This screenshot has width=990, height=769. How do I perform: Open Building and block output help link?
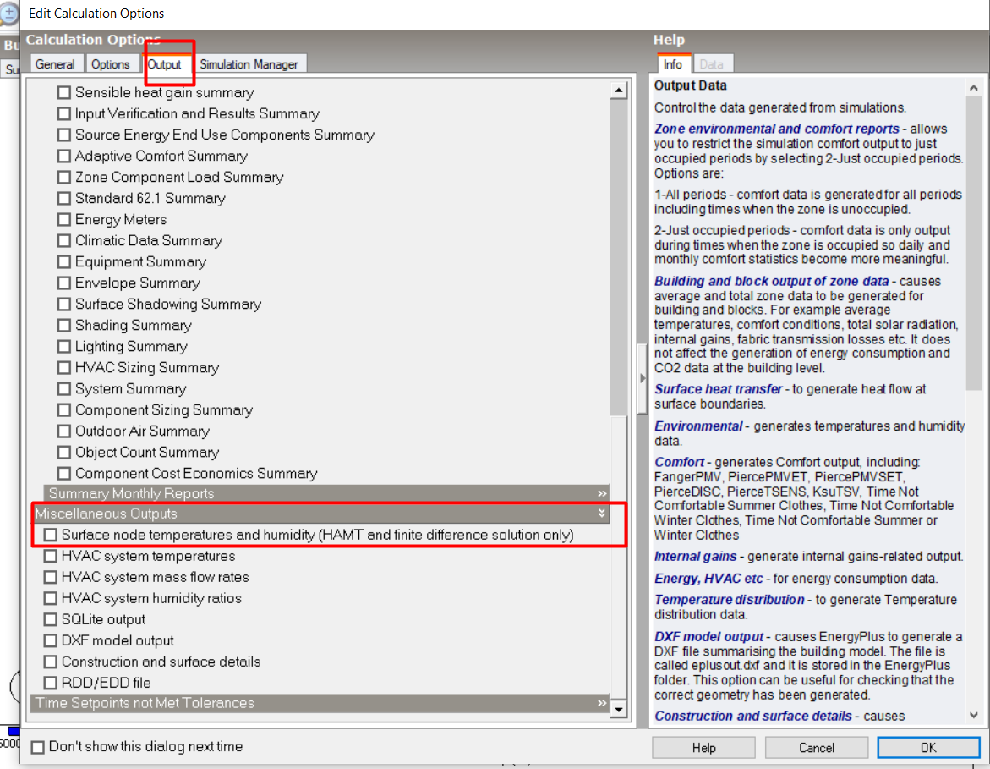coord(772,281)
